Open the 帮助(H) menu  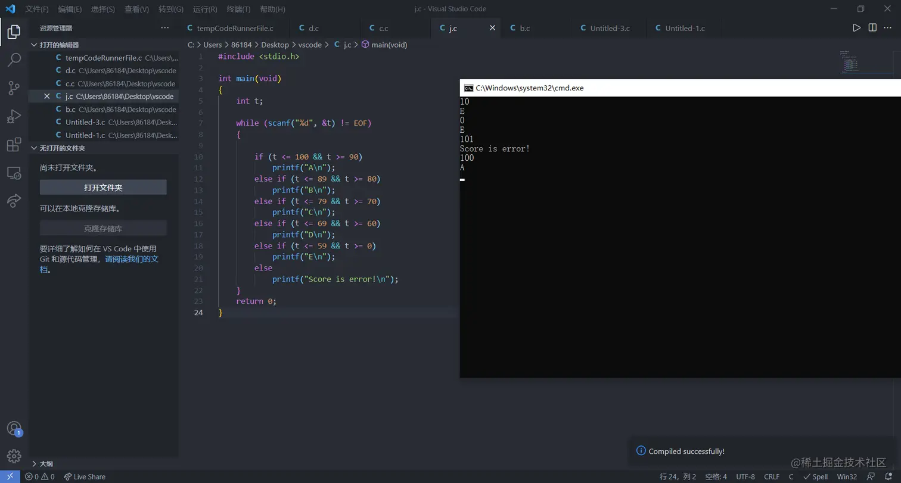273,9
